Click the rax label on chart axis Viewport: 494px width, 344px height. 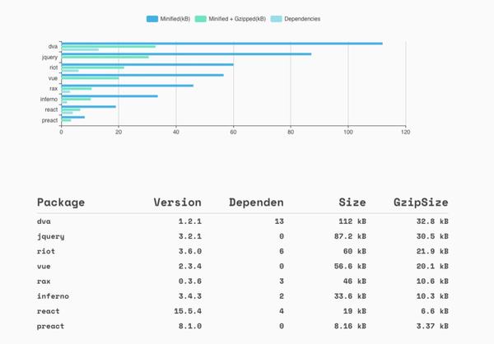(x=54, y=89)
